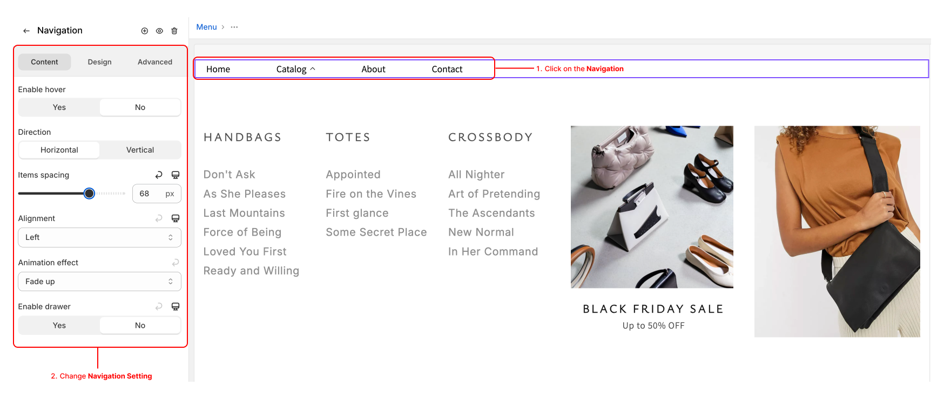The height and width of the screenshot is (399, 944).
Task: Delete Navigation with the trash icon
Action: pyautogui.click(x=174, y=31)
